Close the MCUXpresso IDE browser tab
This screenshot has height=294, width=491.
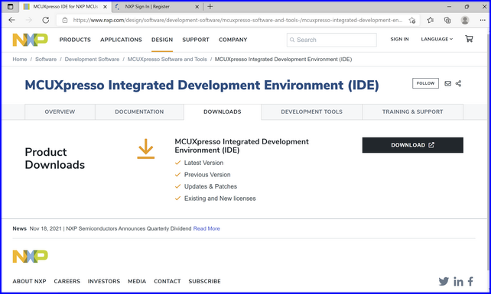click(106, 7)
